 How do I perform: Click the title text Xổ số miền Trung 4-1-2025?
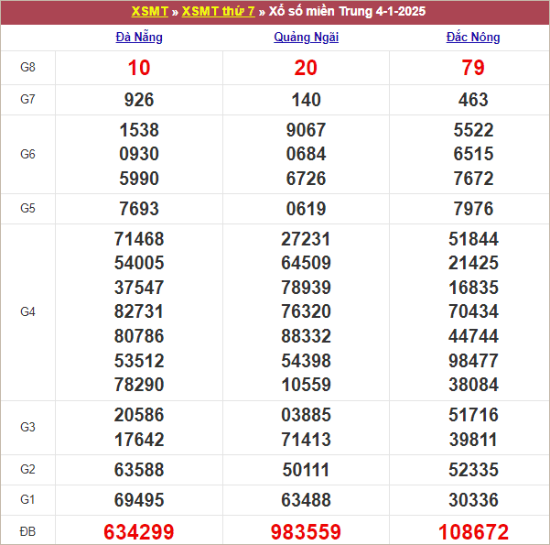coord(347,12)
